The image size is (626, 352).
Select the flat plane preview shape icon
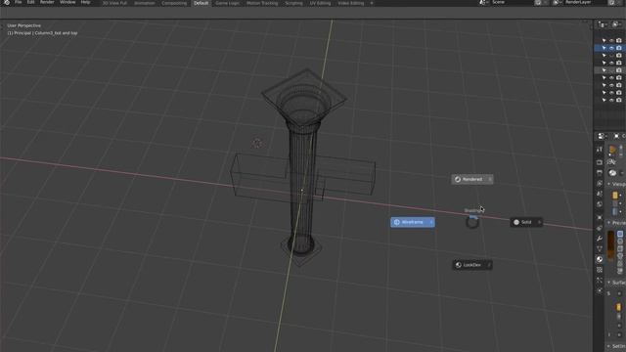tap(620, 234)
